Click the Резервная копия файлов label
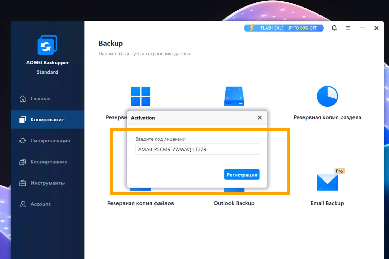The height and width of the screenshot is (259, 389). click(x=141, y=203)
